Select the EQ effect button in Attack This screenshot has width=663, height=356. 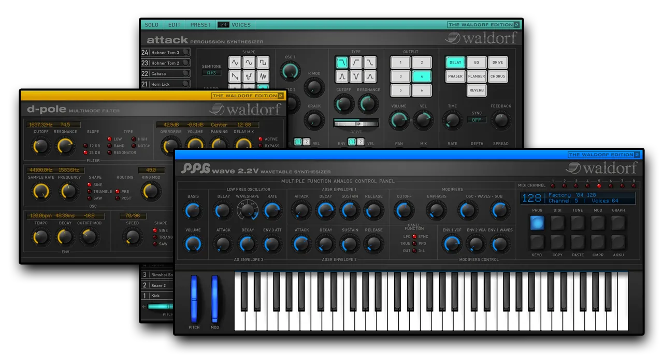(x=477, y=63)
